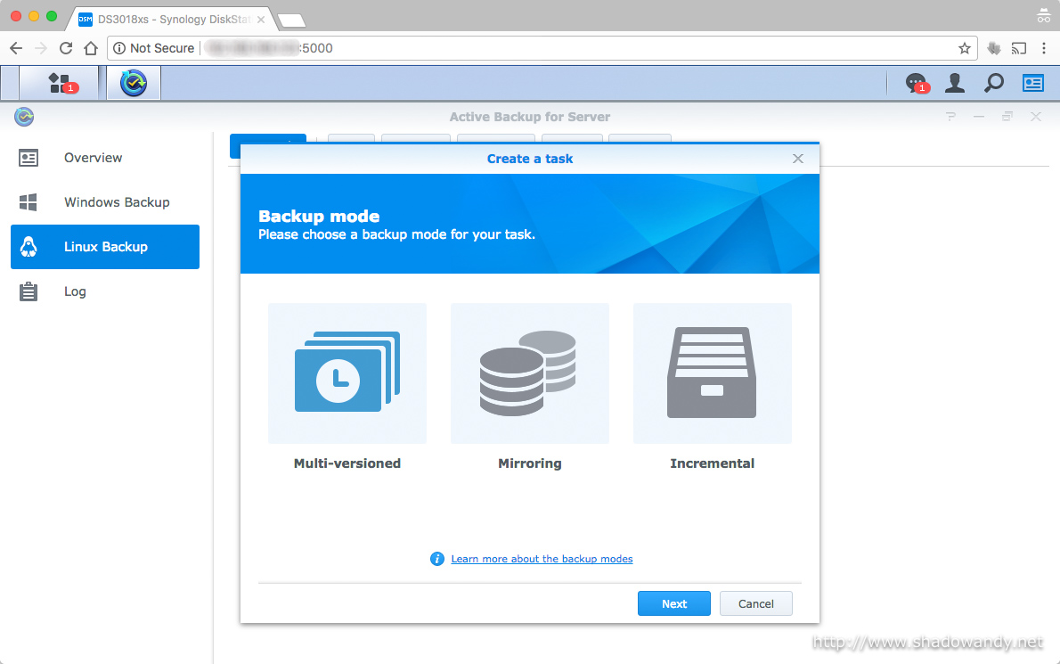This screenshot has height=664, width=1060.
Task: Click the Not Secure site info icon
Action: (x=119, y=48)
